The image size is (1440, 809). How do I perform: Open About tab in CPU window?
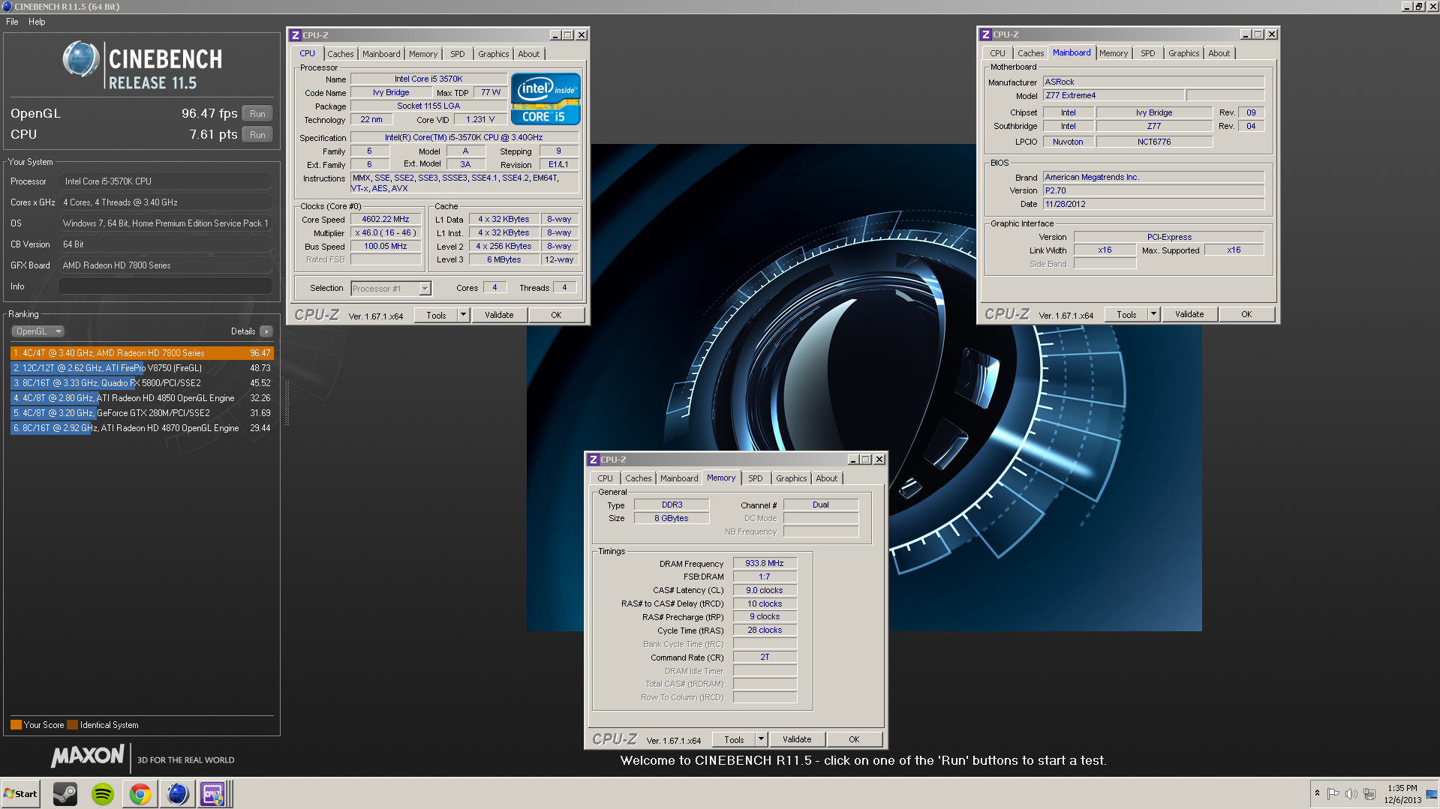pos(529,54)
